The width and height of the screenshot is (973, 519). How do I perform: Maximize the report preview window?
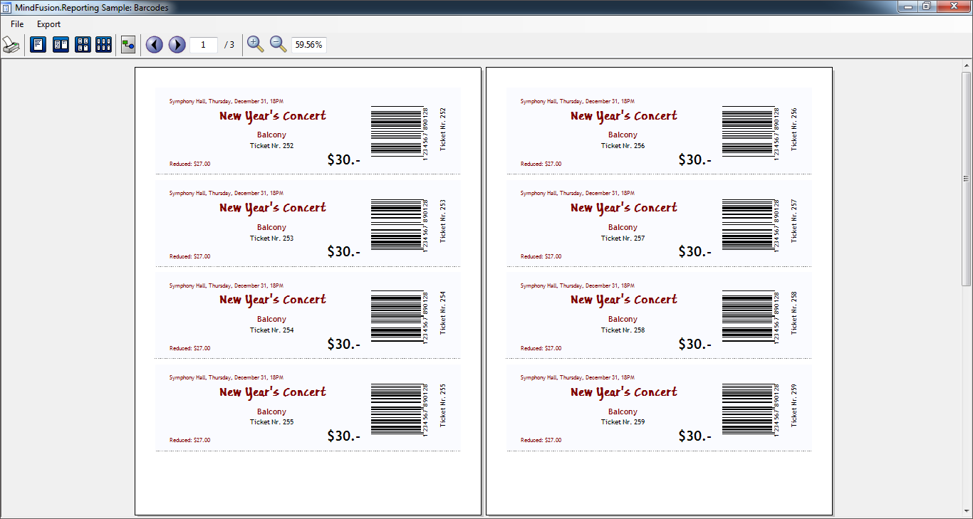[x=926, y=6]
